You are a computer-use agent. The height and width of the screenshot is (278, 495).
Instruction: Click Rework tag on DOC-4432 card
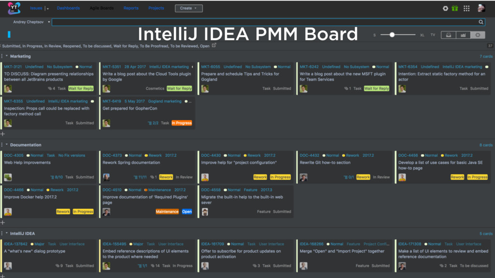(x=363, y=177)
